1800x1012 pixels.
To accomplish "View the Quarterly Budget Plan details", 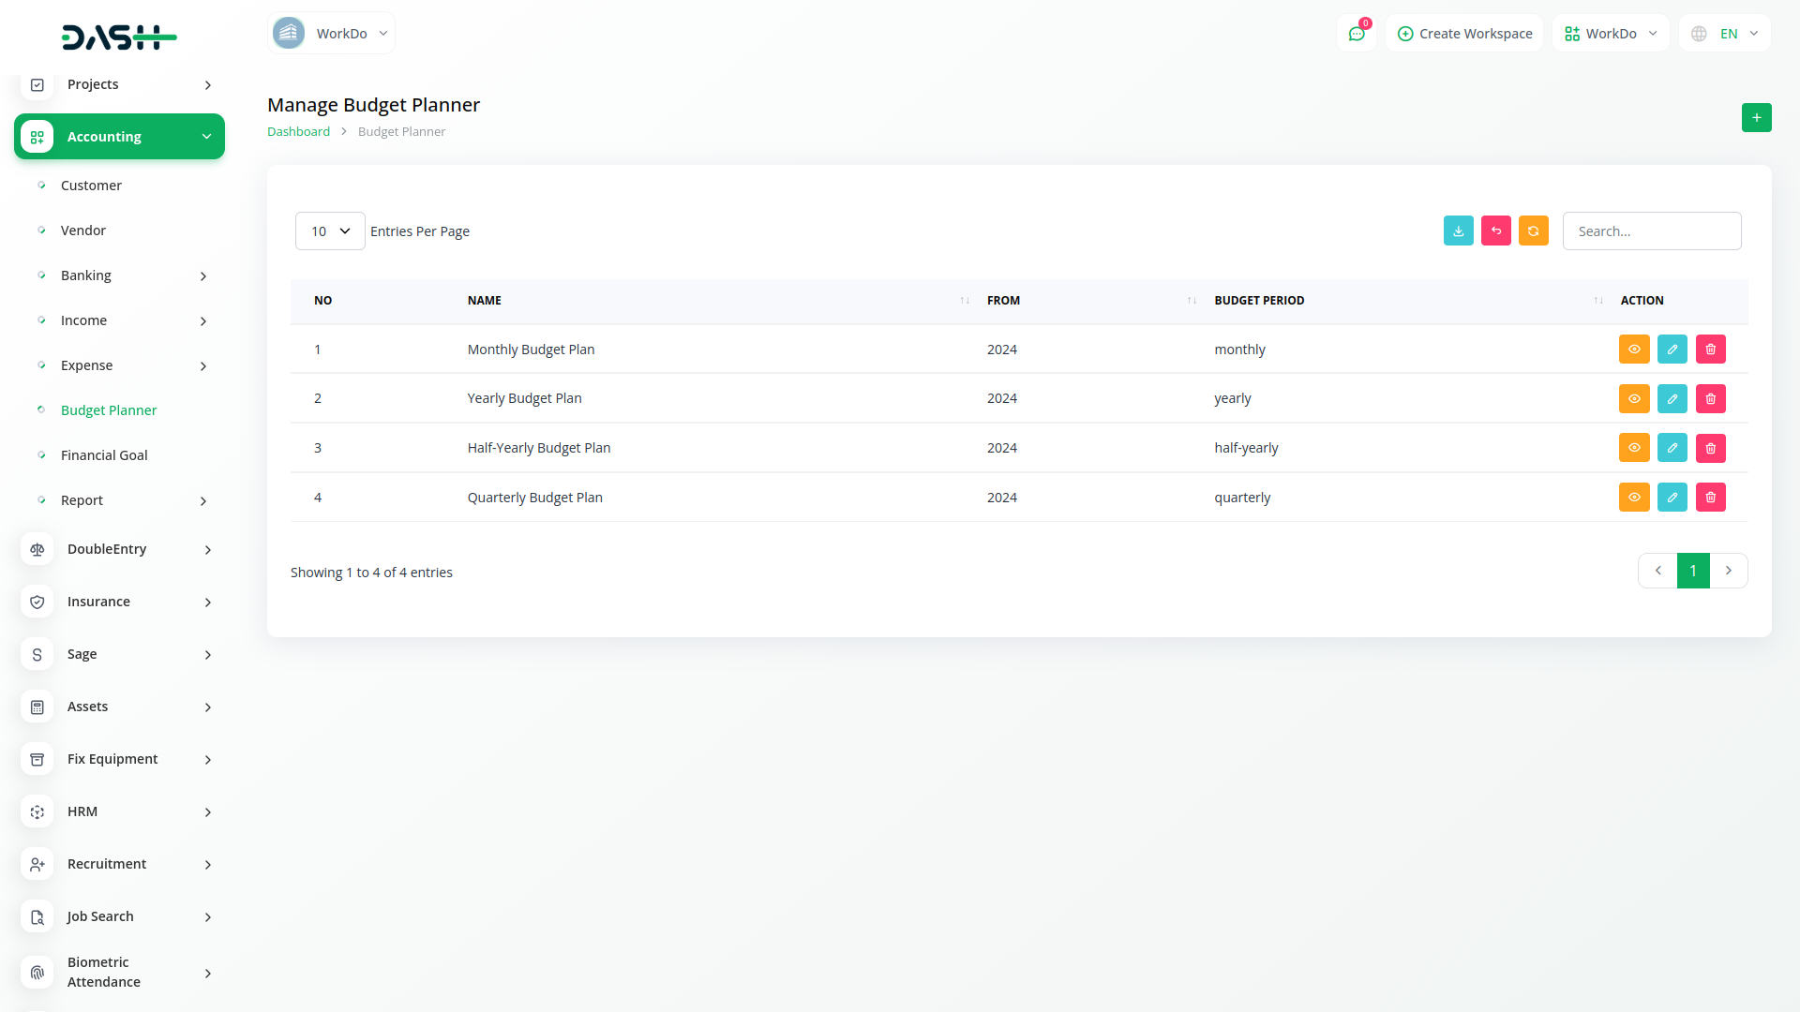I will point(1633,498).
